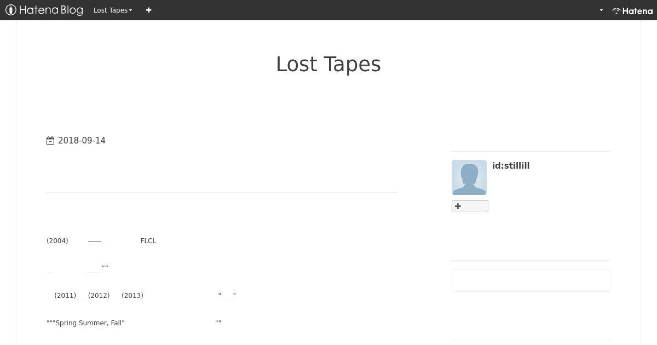Click the Hatena Blog pen logo icon

[x=11, y=10]
